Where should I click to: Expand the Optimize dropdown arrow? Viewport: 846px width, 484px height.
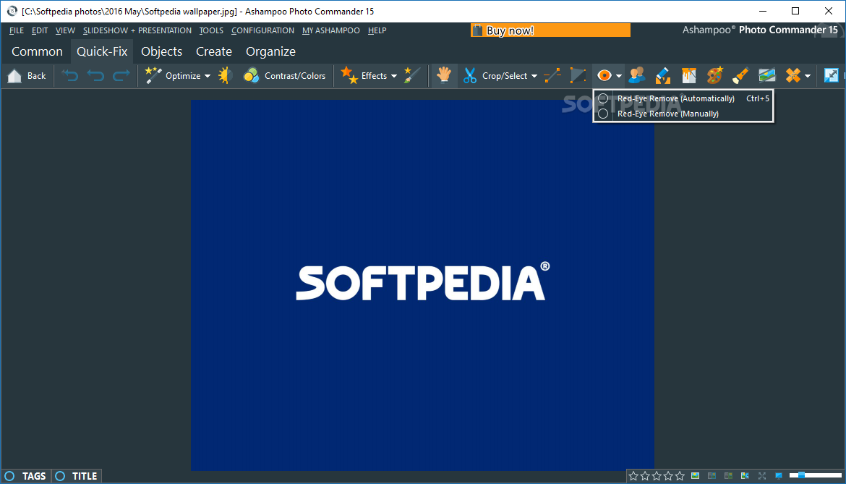pos(208,76)
